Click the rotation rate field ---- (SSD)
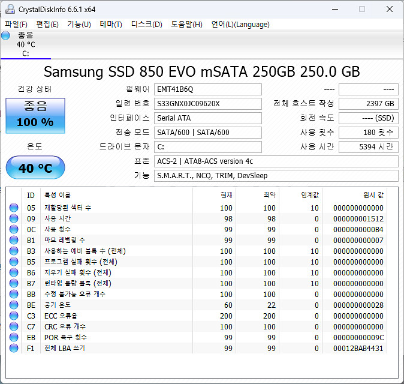This screenshot has width=404, height=384. 369,118
